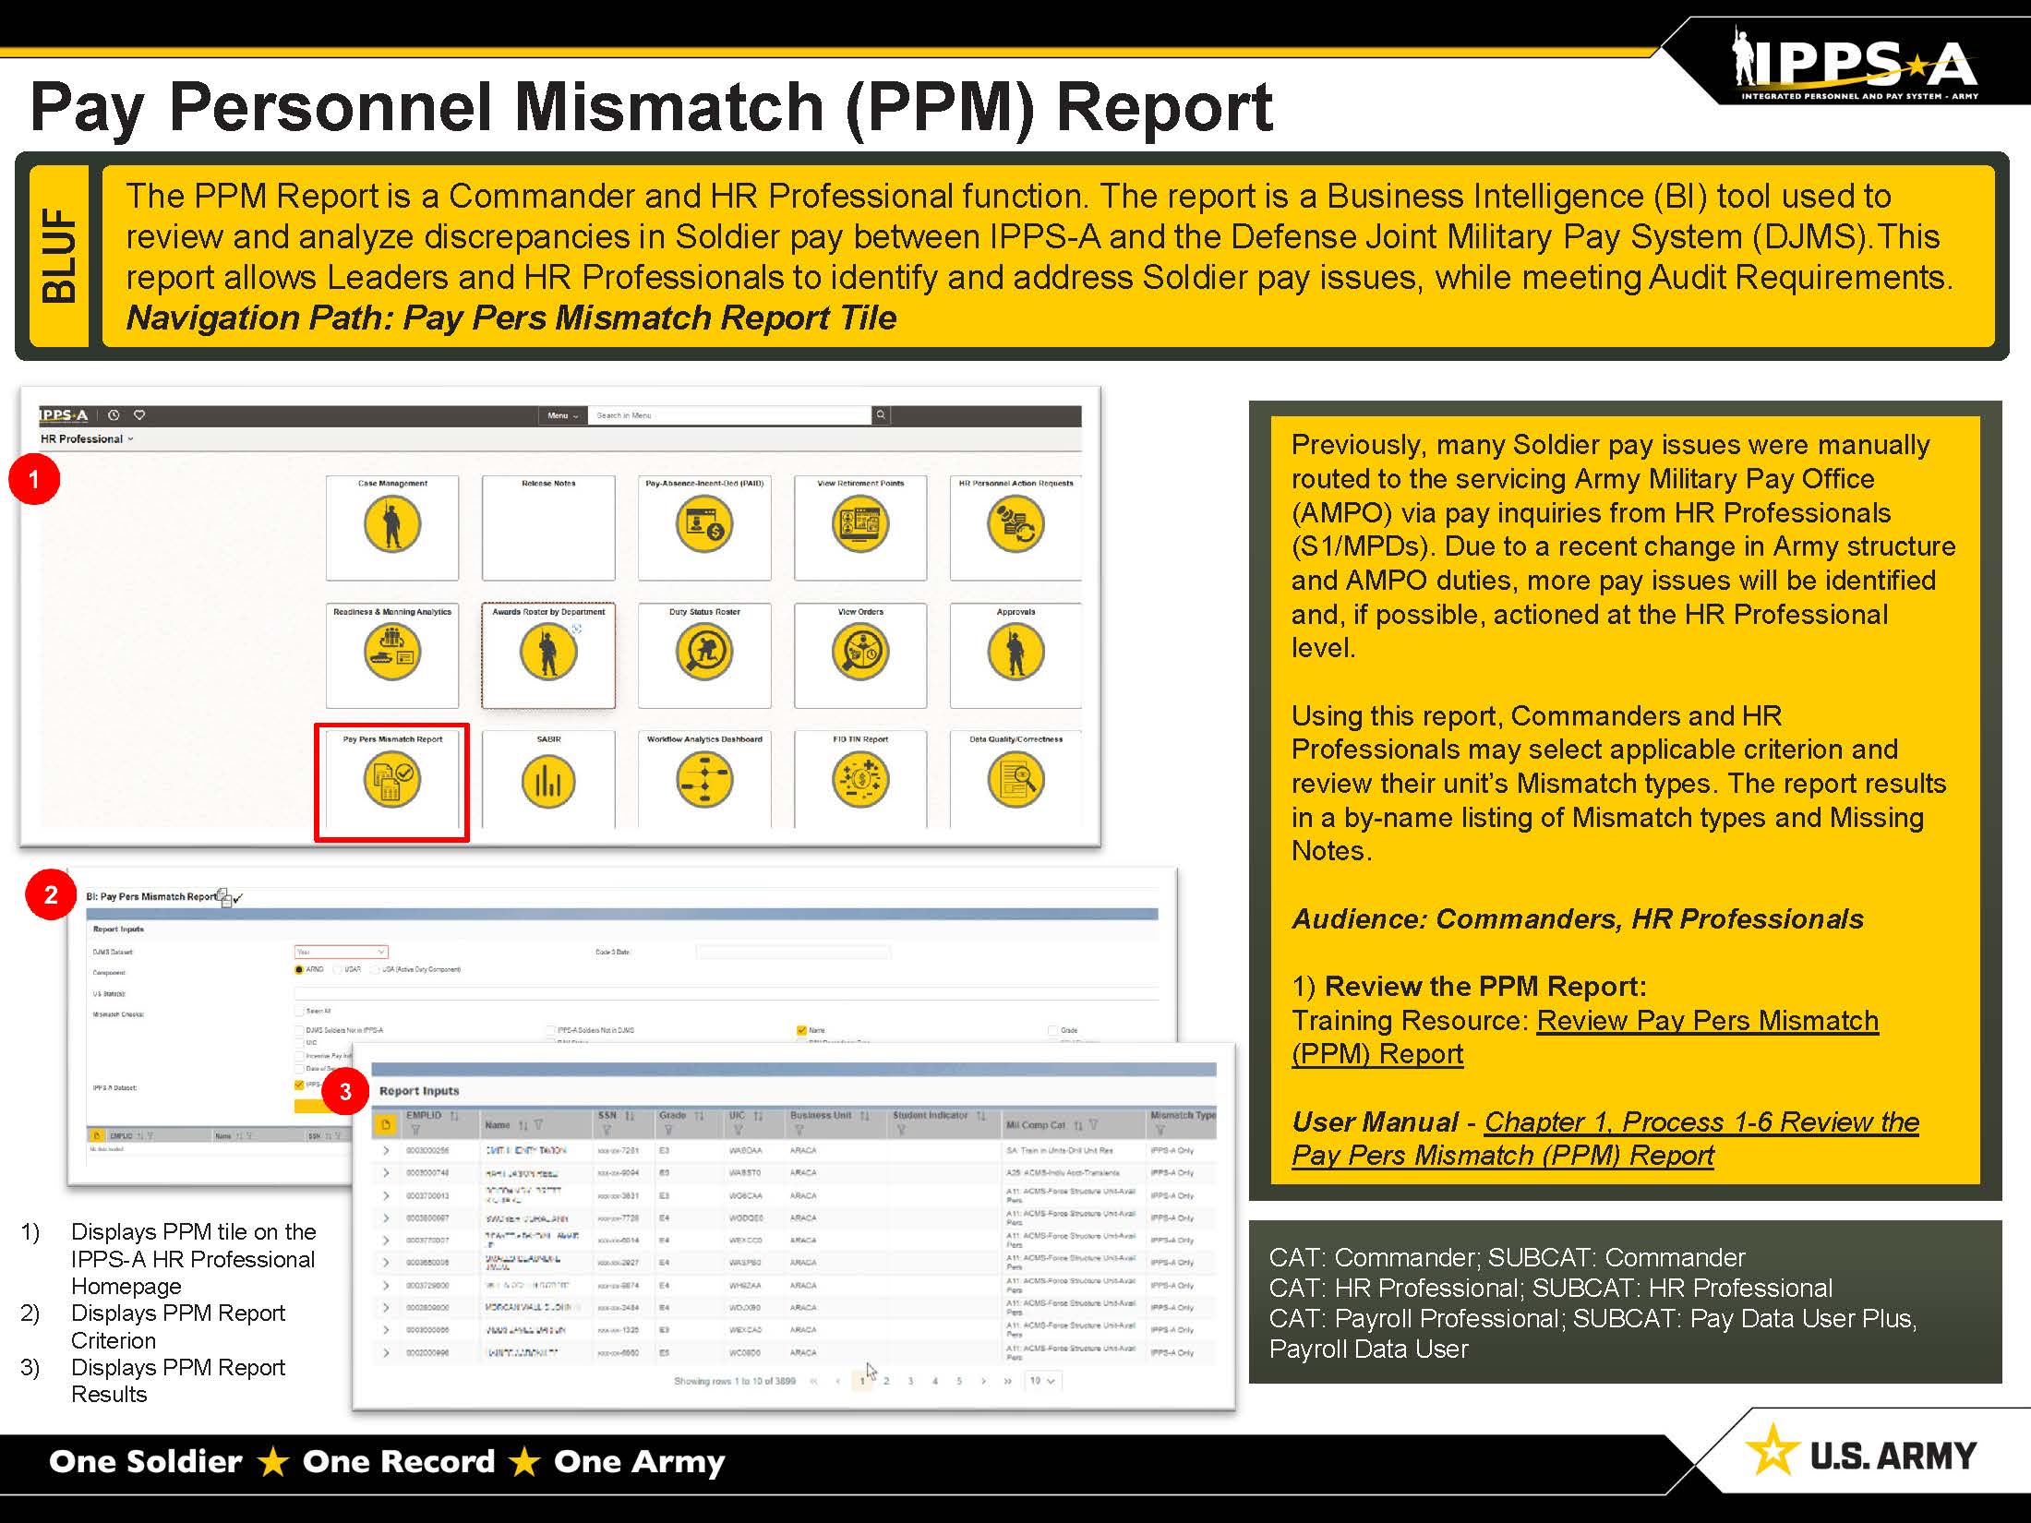Click the search magnifier icon in the menu bar

pos(881,415)
